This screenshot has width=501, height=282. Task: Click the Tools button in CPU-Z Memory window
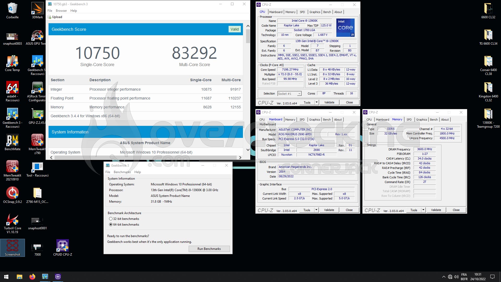414,210
